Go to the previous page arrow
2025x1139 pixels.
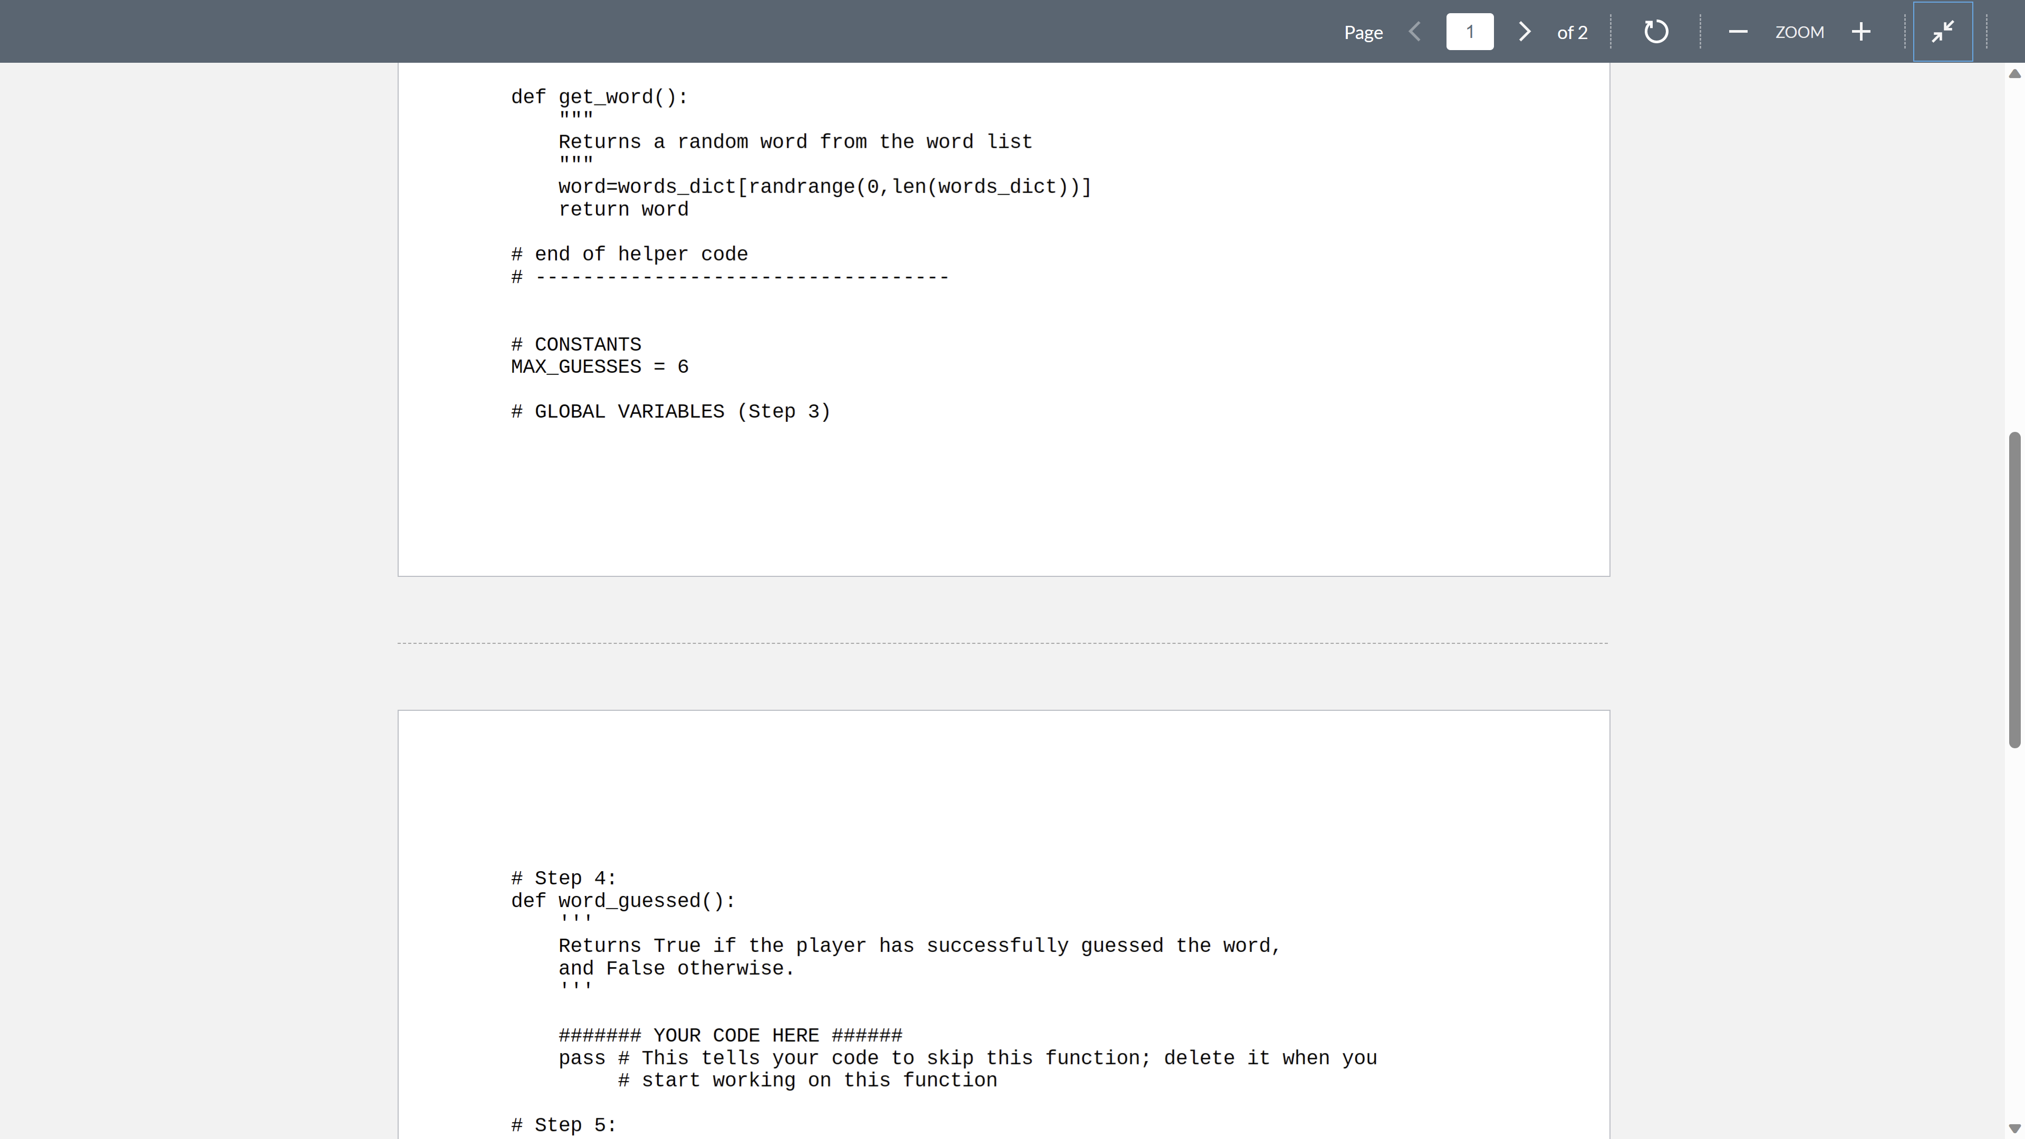coord(1415,32)
